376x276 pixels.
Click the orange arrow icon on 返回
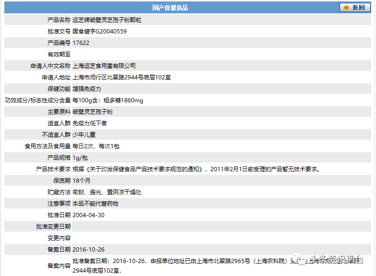point(346,8)
